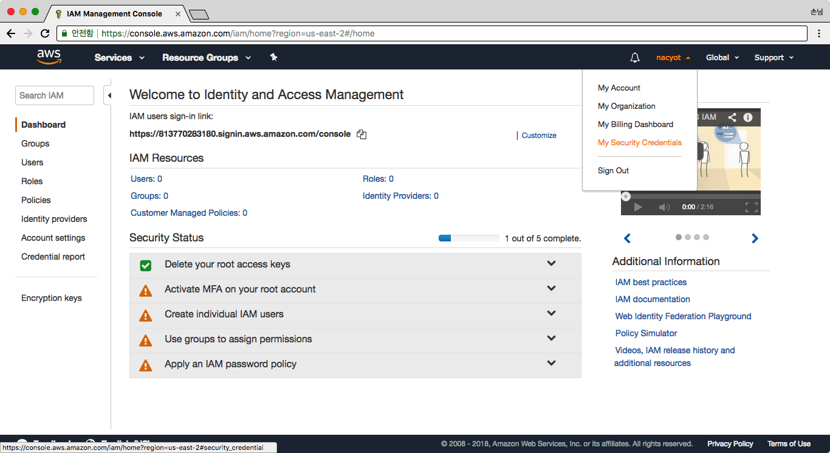The image size is (830, 453).
Task: Open My Billing Dashboard
Action: click(x=636, y=125)
